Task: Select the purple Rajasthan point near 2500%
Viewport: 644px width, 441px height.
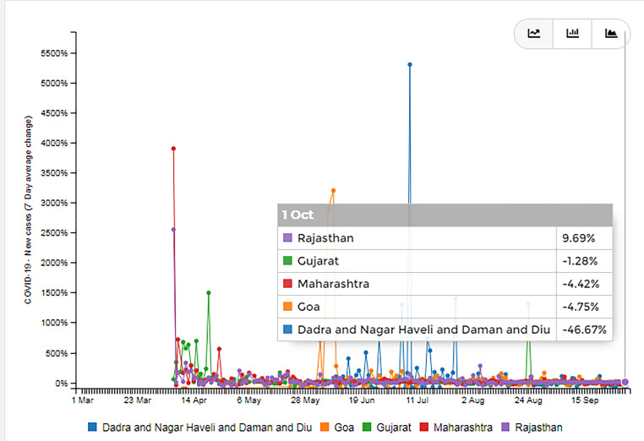Action: 173,229
